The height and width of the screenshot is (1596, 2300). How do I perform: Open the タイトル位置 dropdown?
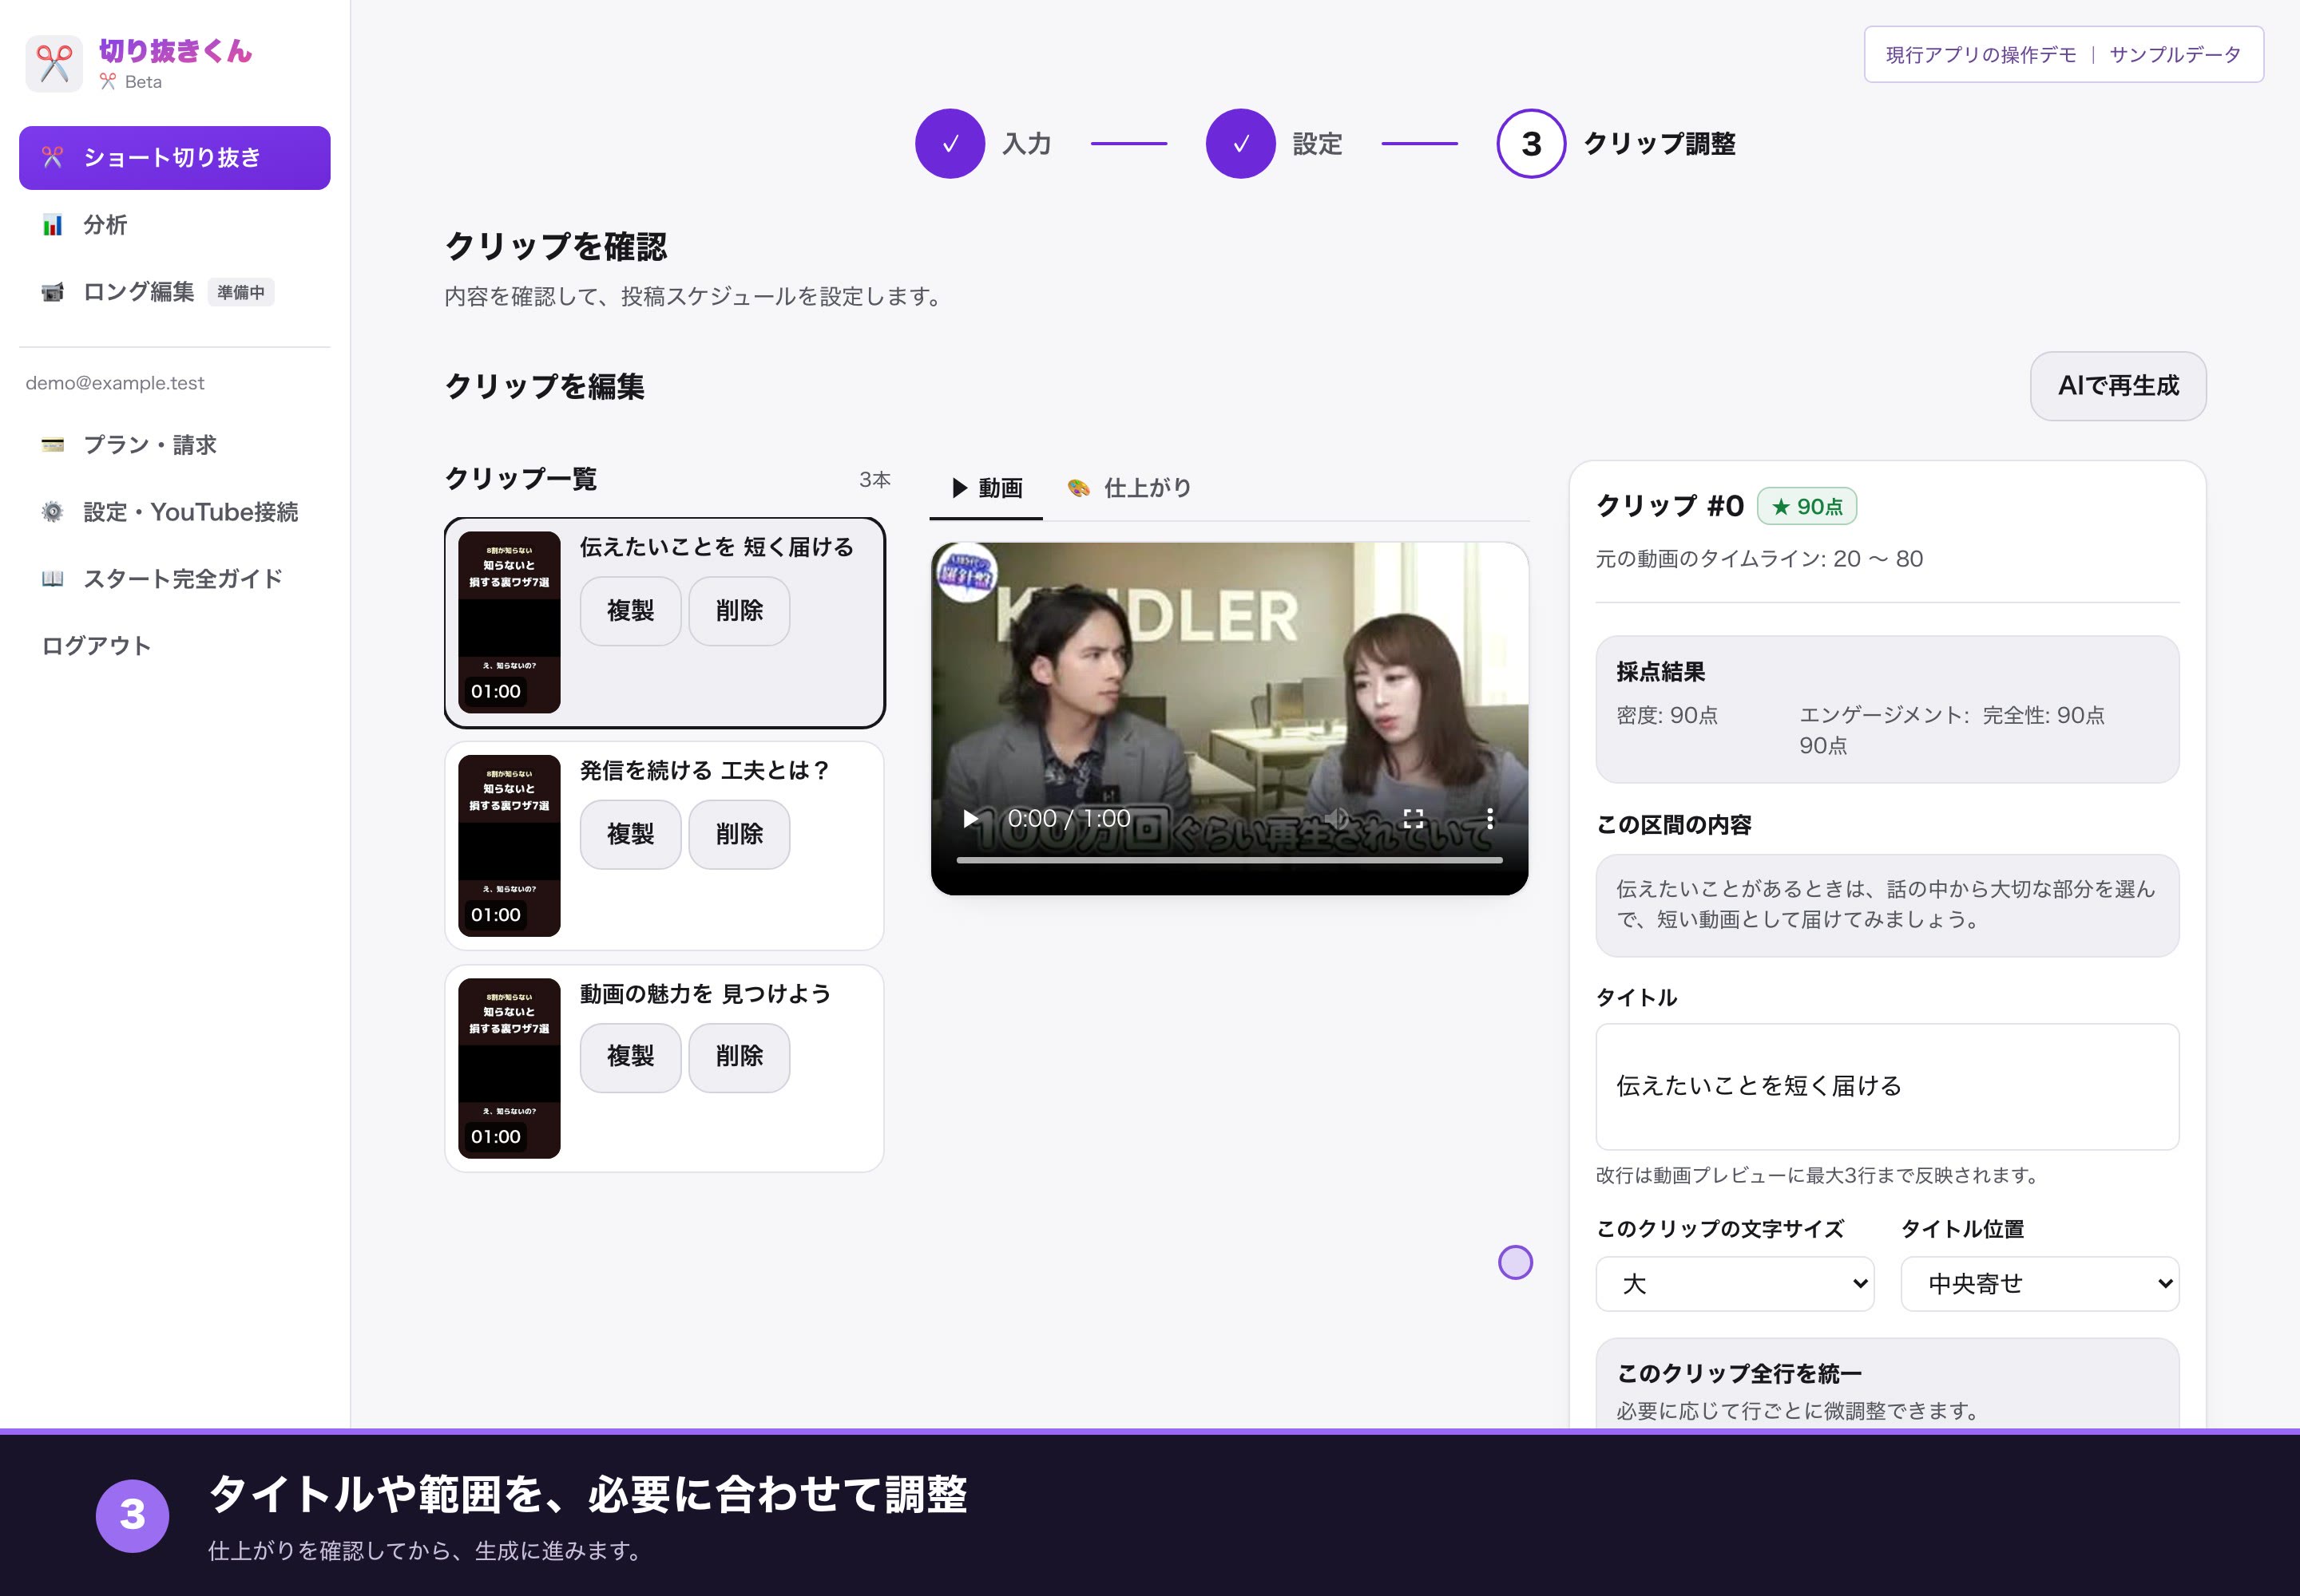2040,1284
